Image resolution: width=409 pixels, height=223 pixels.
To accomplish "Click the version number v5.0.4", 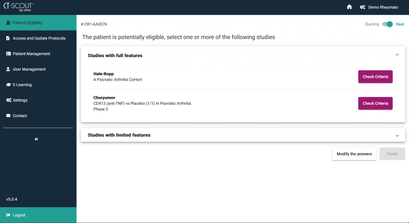I will coord(12,199).
